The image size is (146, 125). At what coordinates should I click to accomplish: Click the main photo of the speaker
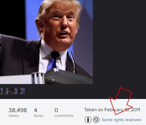[x=46, y=42]
